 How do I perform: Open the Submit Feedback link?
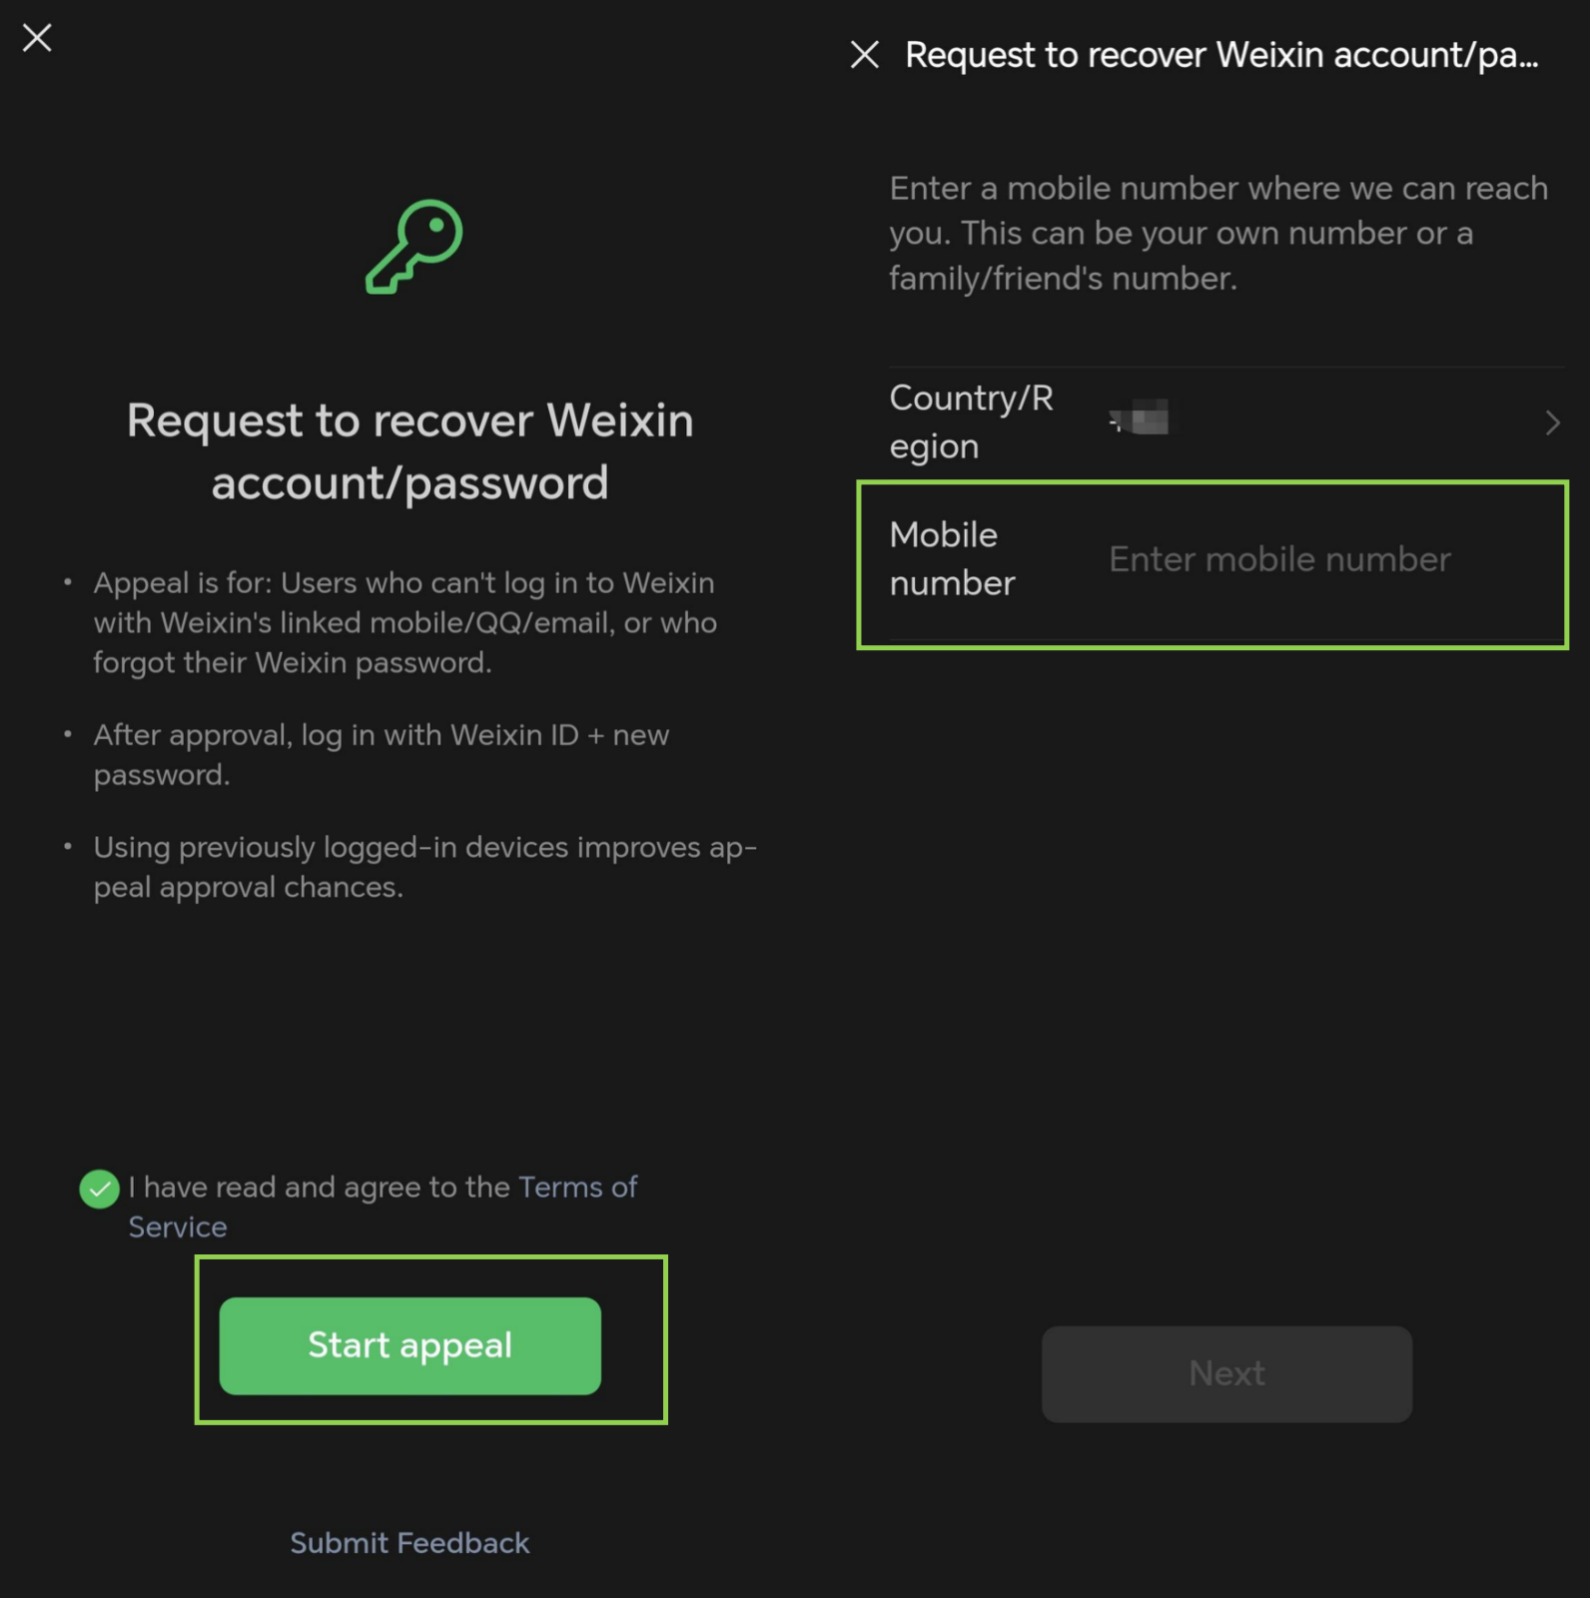point(409,1543)
